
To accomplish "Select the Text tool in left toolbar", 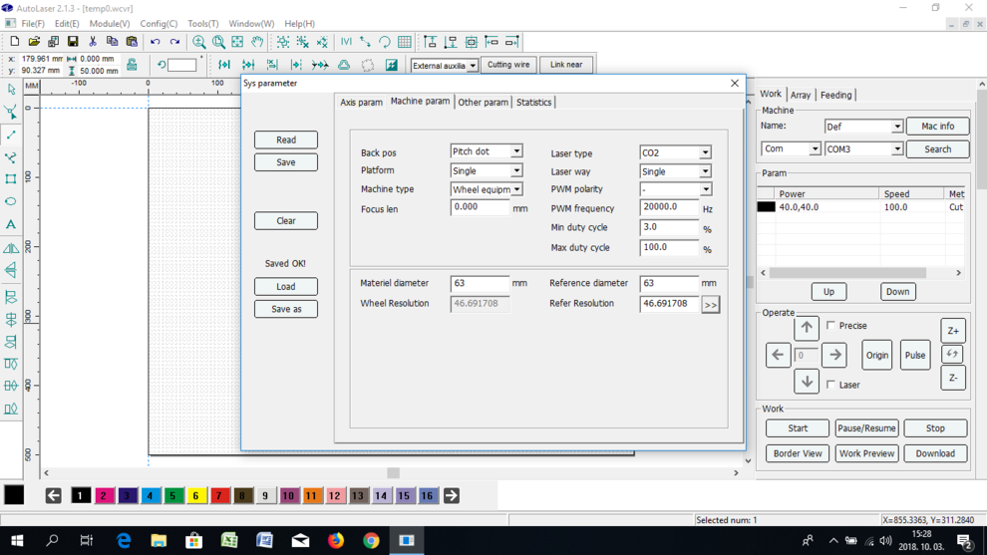I will point(11,225).
